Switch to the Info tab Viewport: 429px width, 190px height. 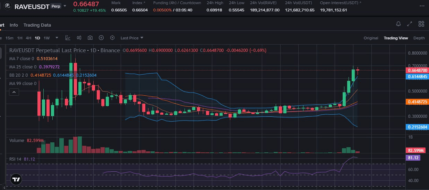[14, 25]
